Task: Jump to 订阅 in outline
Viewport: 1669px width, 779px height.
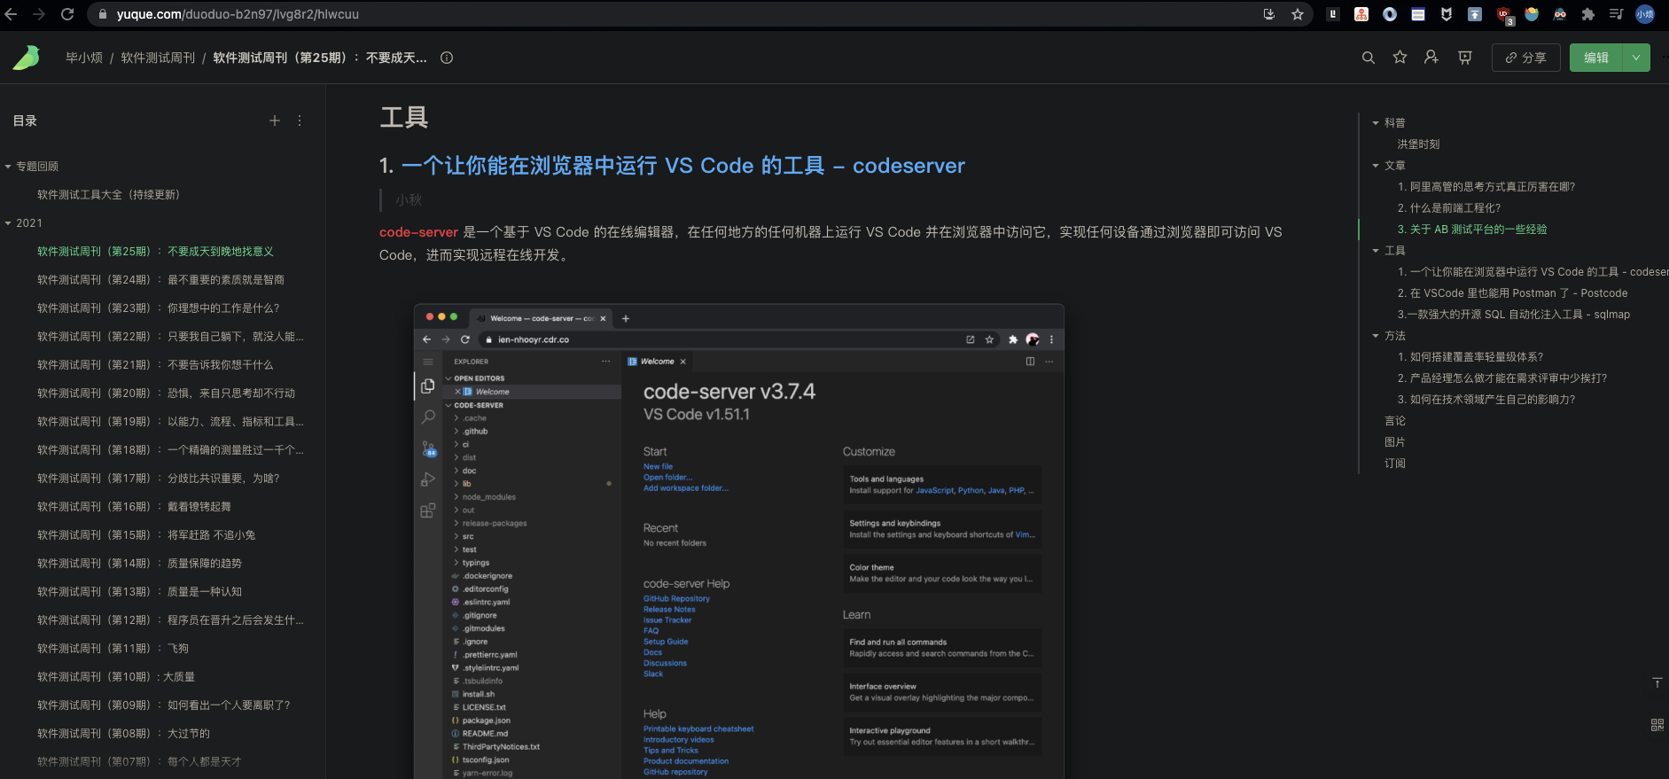Action: click(1395, 464)
